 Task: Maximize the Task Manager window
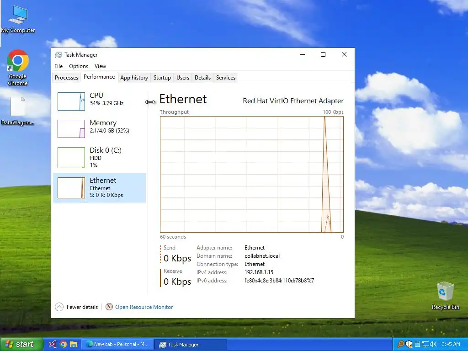click(323, 55)
